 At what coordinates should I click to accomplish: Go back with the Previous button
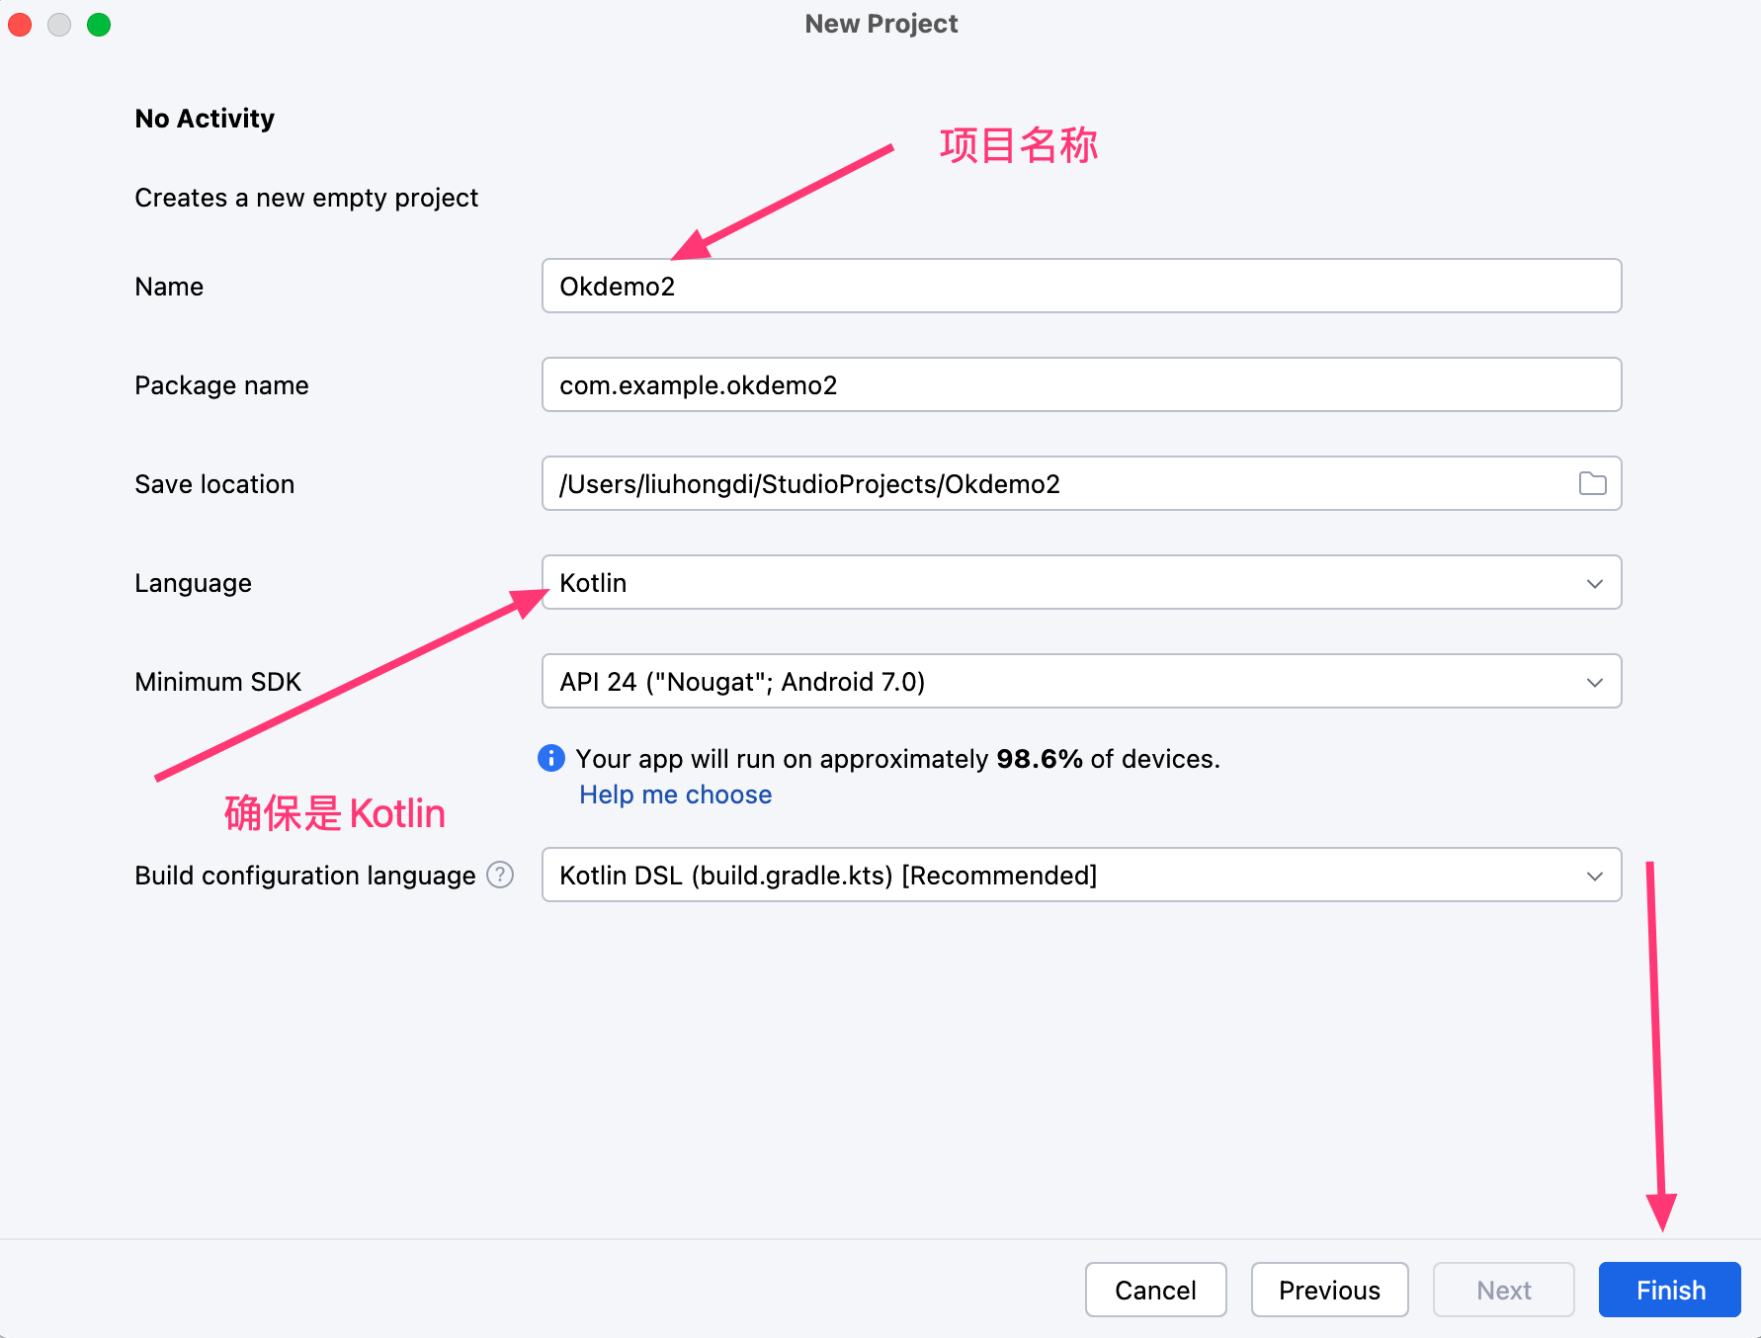point(1329,1290)
